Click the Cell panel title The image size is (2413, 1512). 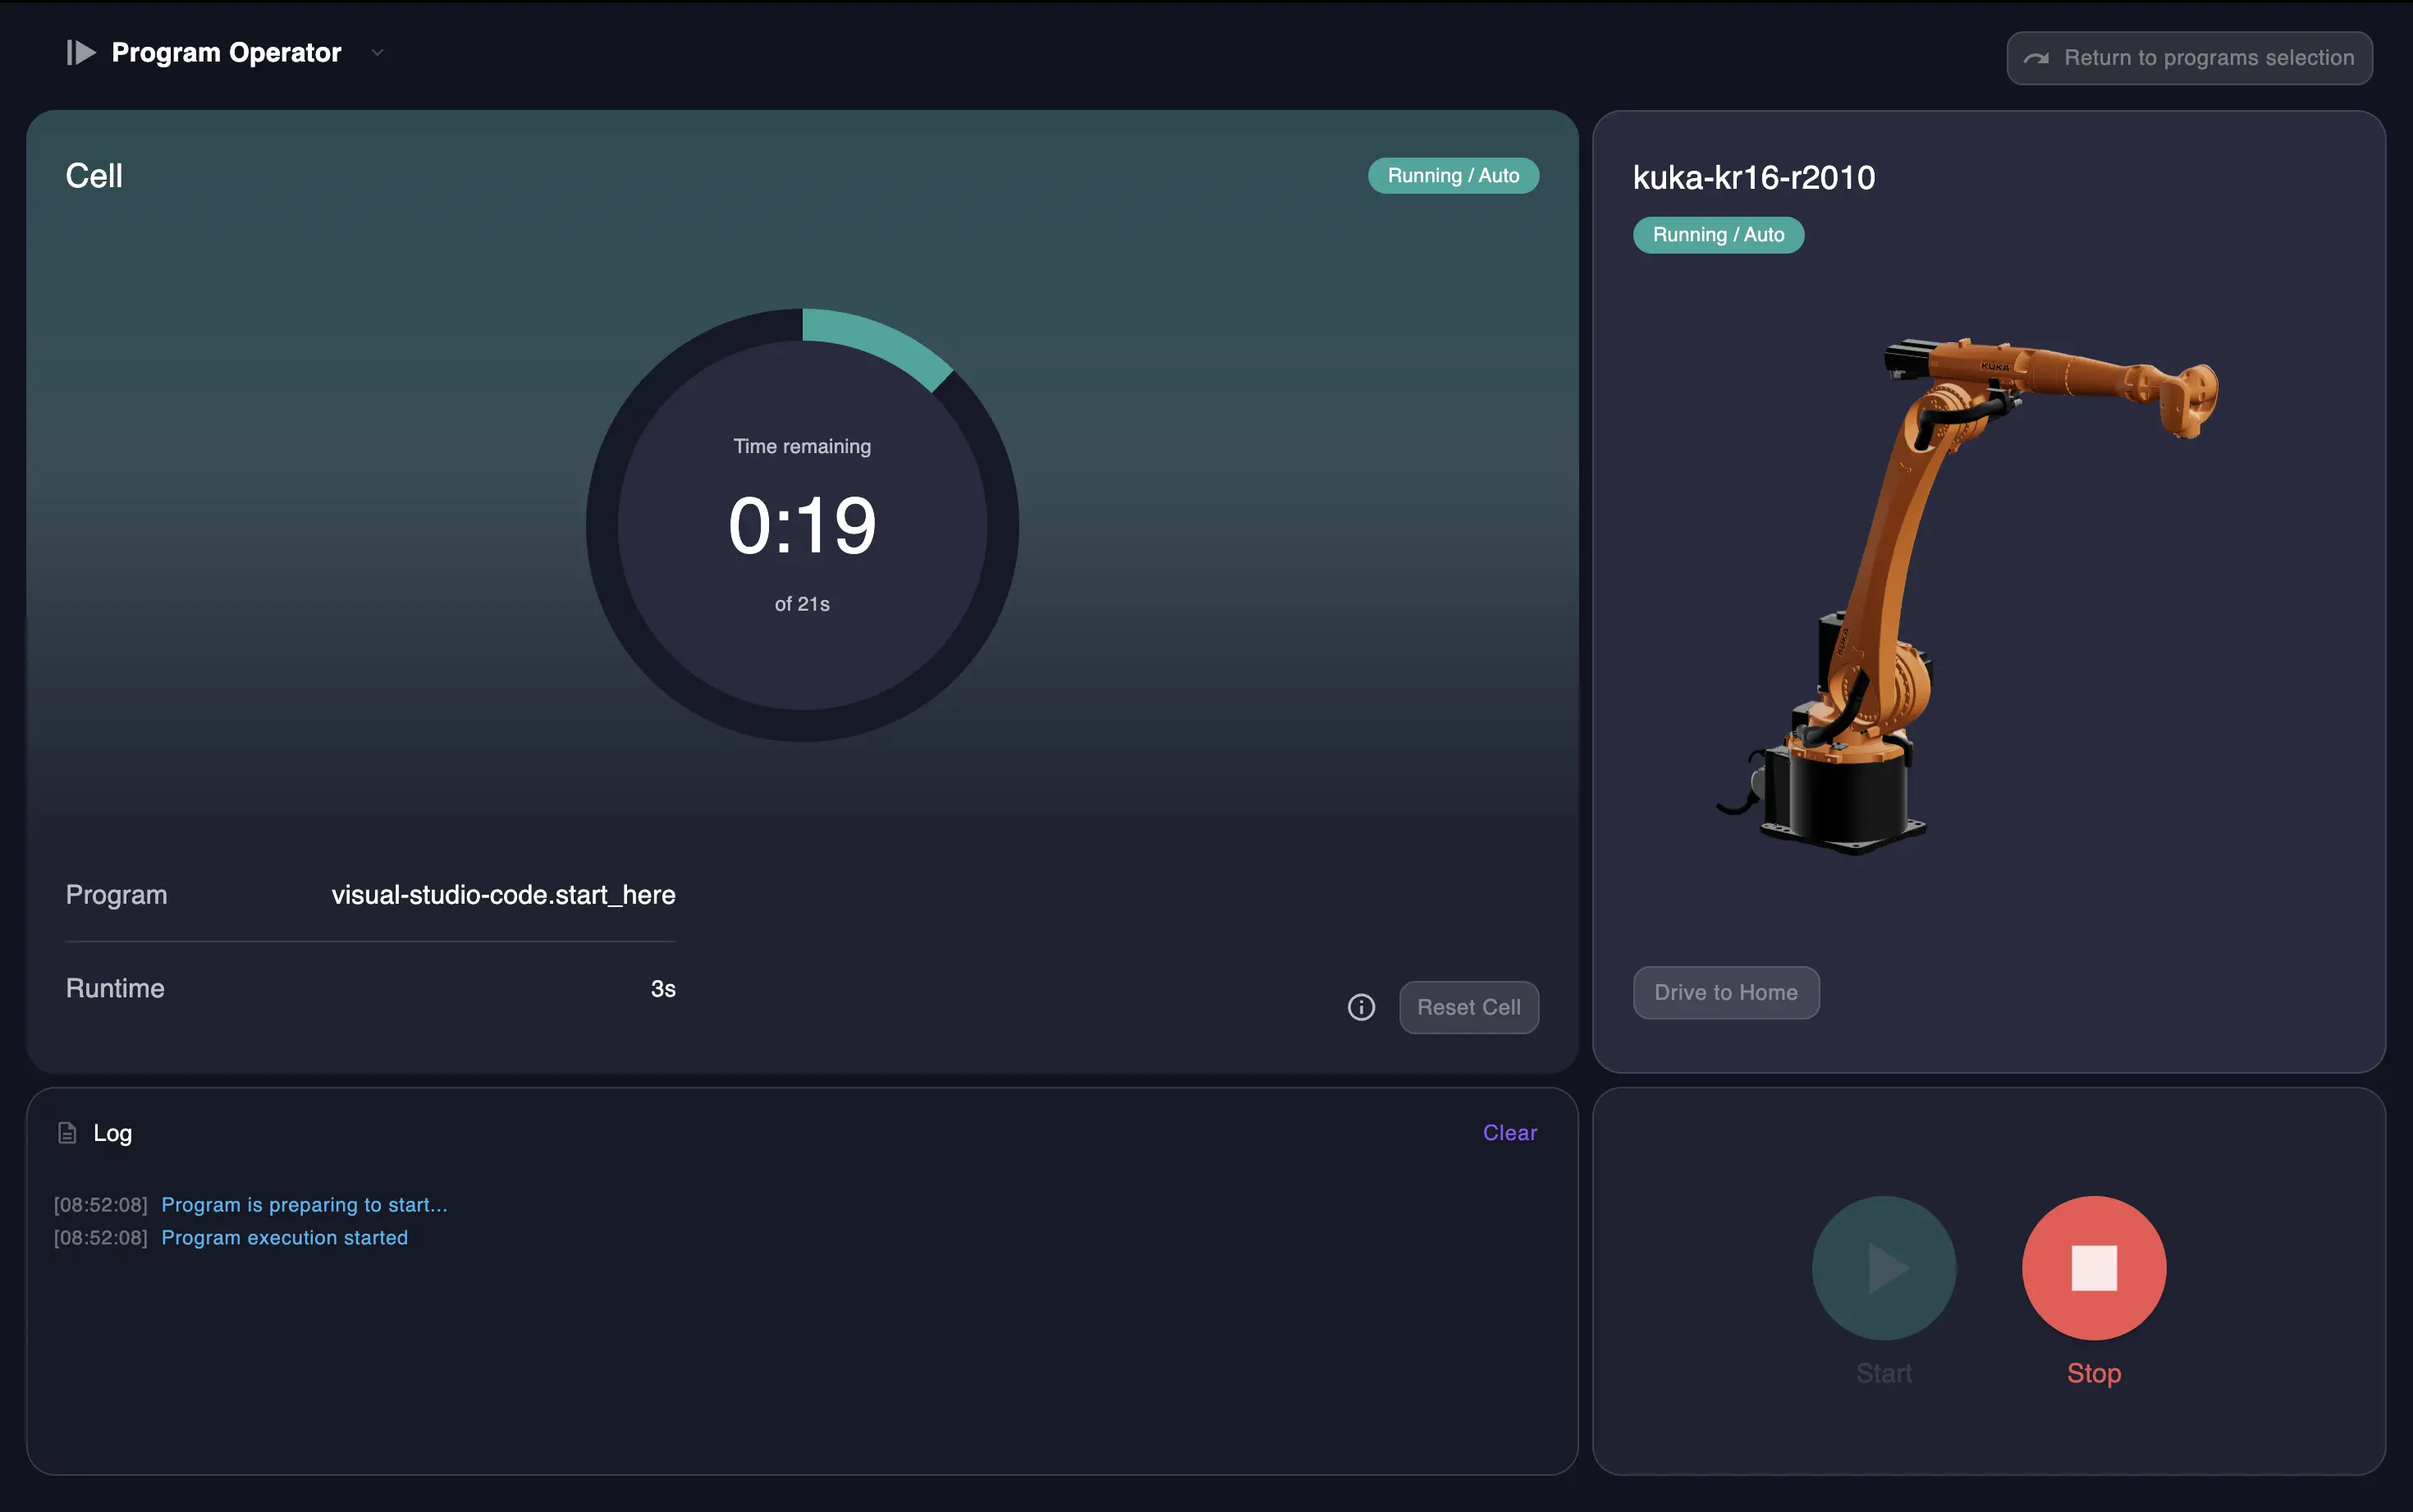[94, 175]
